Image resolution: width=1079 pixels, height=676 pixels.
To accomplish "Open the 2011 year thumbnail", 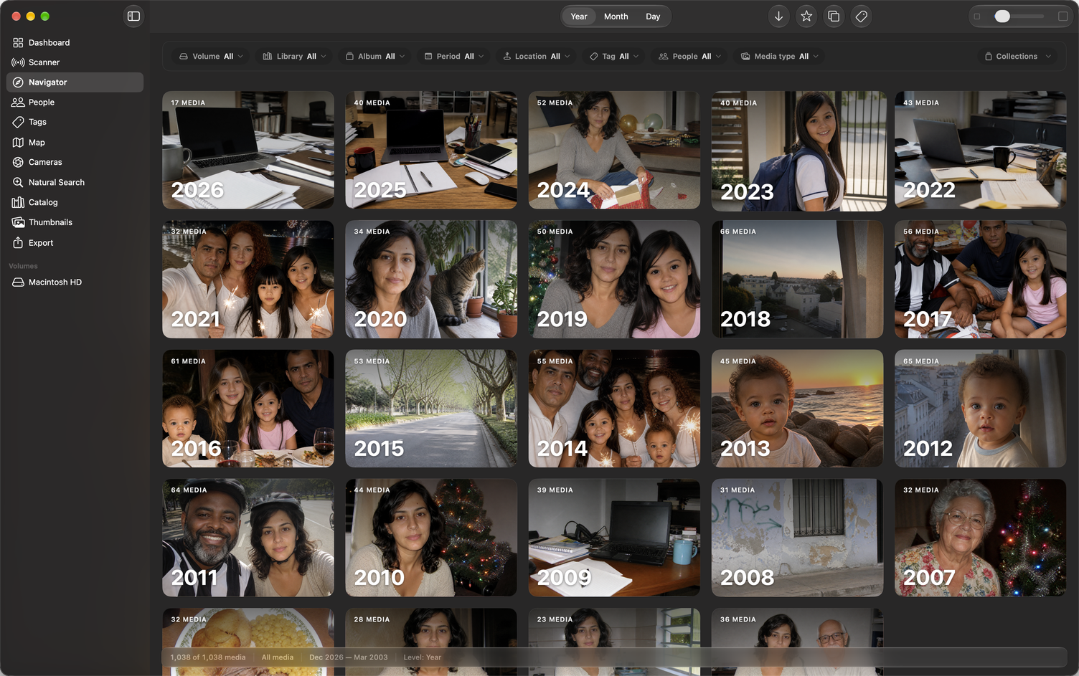I will 248,538.
